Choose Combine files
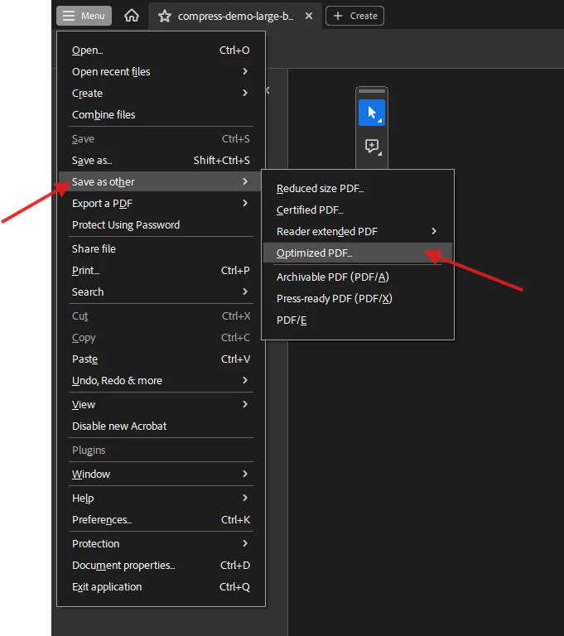The height and width of the screenshot is (636, 564). click(x=161, y=115)
